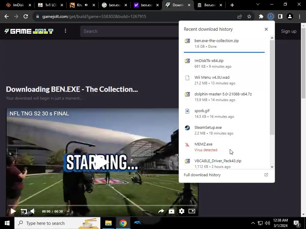Click the address bar URL

click(x=94, y=17)
